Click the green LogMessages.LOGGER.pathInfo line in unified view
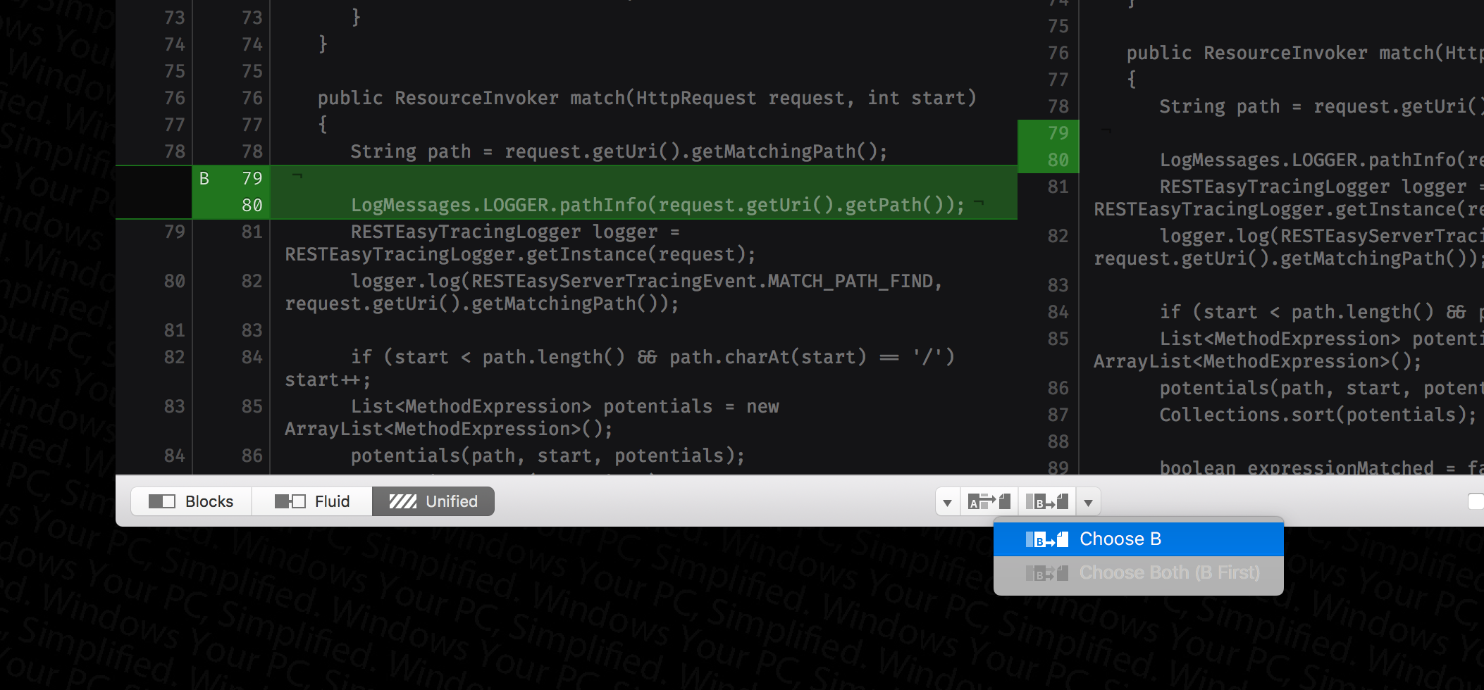This screenshot has width=1484, height=690. [x=657, y=205]
